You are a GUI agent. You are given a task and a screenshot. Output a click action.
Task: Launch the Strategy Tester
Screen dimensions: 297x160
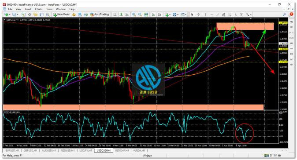[48, 15]
